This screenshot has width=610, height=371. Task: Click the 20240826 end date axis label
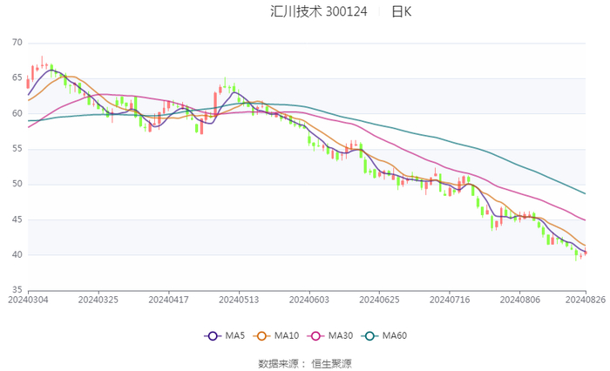pyautogui.click(x=585, y=299)
